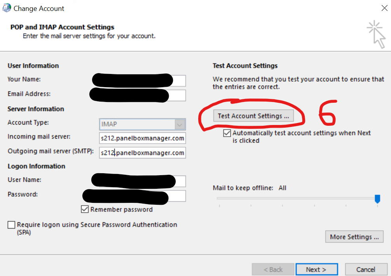
Task: Click the Next button
Action: (x=316, y=269)
